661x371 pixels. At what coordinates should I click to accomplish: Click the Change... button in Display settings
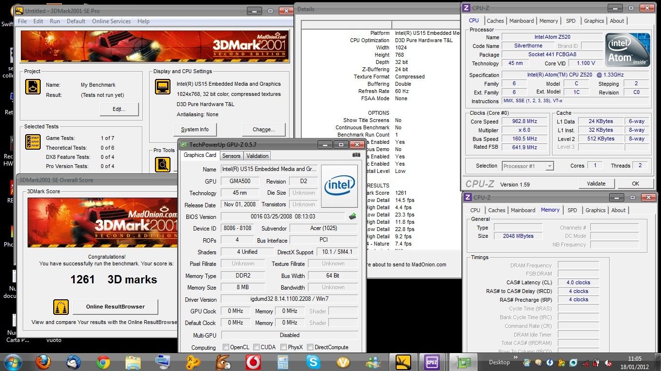point(263,129)
